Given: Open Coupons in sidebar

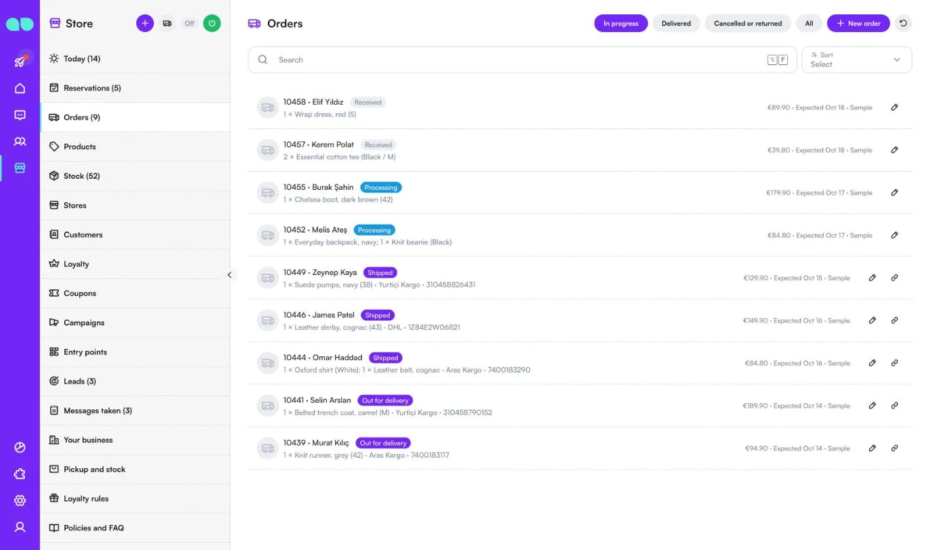Looking at the screenshot, I should click(x=135, y=293).
